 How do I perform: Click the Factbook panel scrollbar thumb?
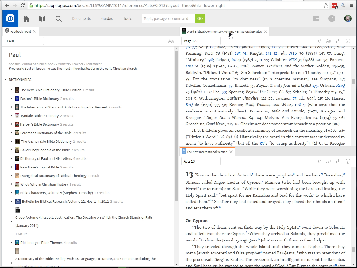click(176, 126)
